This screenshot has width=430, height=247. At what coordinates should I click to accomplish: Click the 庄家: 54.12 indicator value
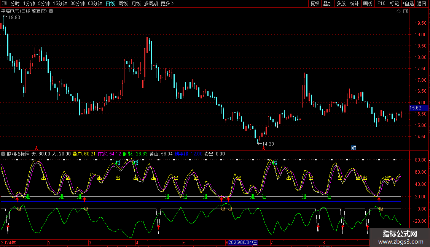tap(109, 154)
